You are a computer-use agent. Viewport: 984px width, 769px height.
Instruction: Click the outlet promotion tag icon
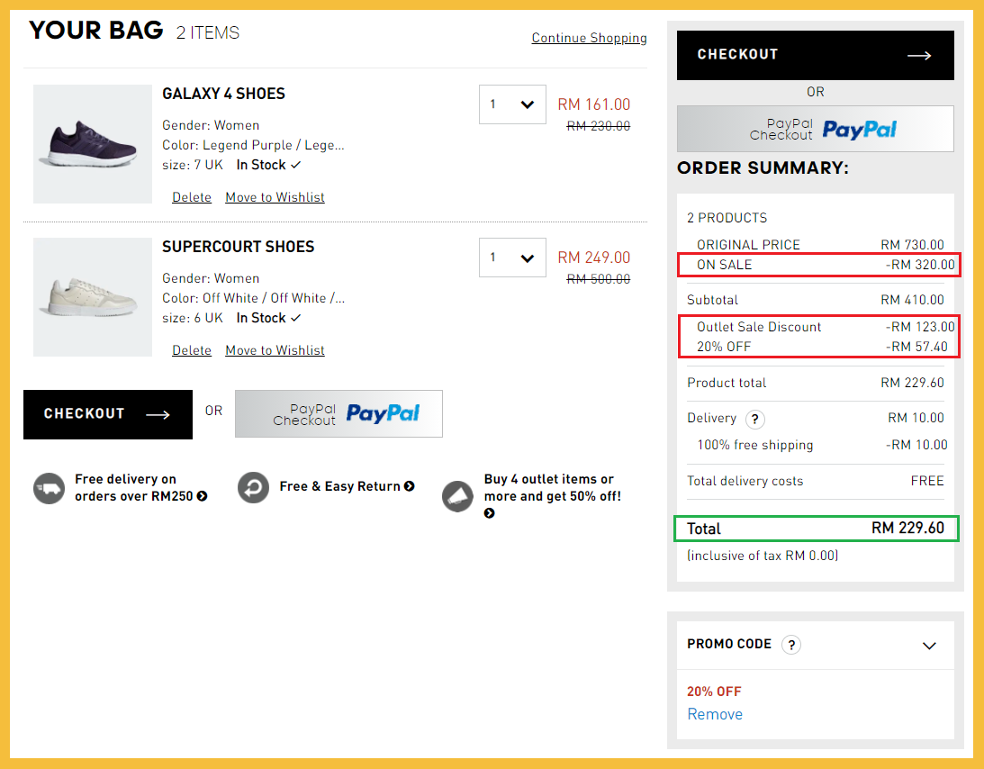pos(458,496)
